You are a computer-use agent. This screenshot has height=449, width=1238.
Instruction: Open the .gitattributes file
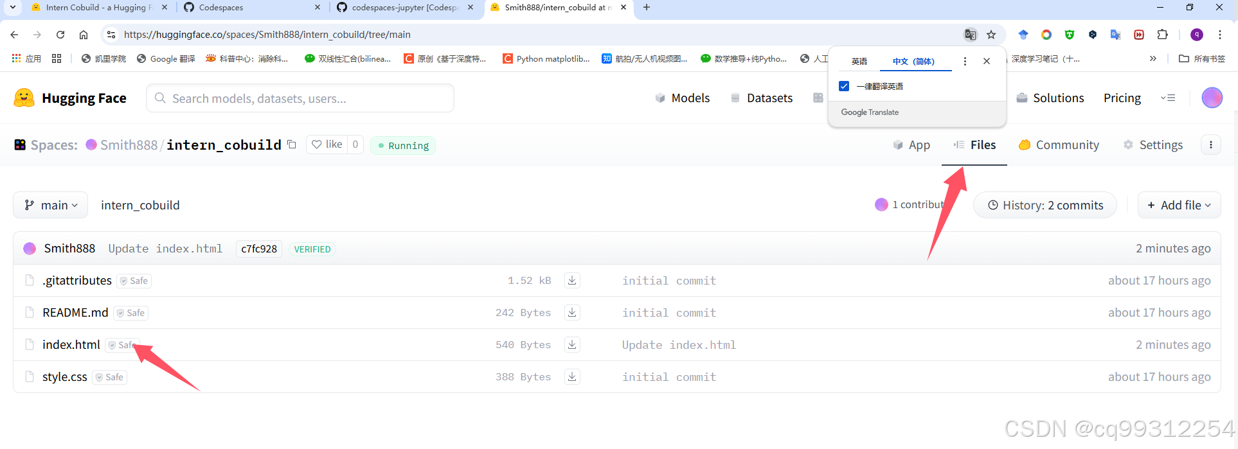pos(77,280)
